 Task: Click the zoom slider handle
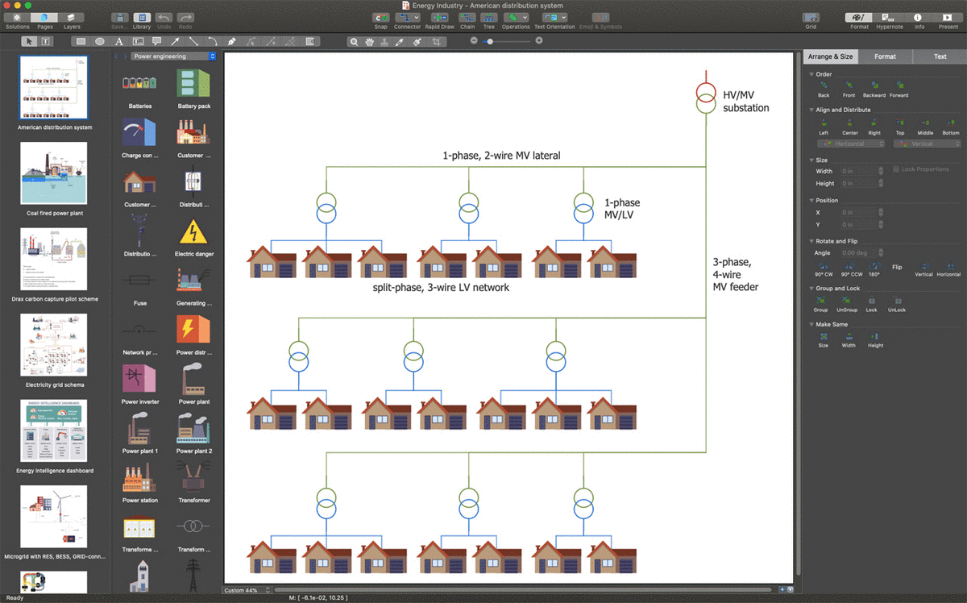489,41
